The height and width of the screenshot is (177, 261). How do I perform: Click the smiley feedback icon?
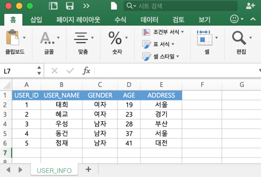point(234,19)
